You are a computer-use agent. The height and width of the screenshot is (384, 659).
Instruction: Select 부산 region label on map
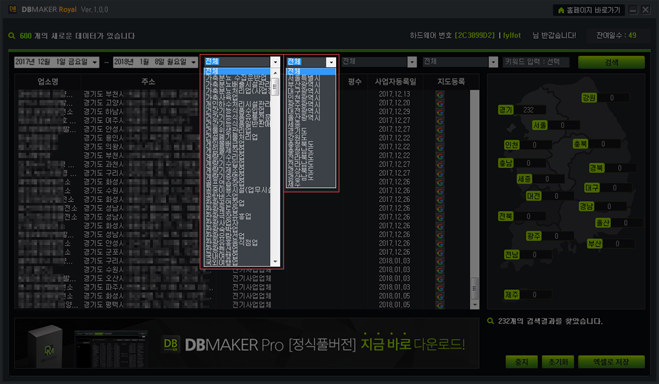pos(594,244)
